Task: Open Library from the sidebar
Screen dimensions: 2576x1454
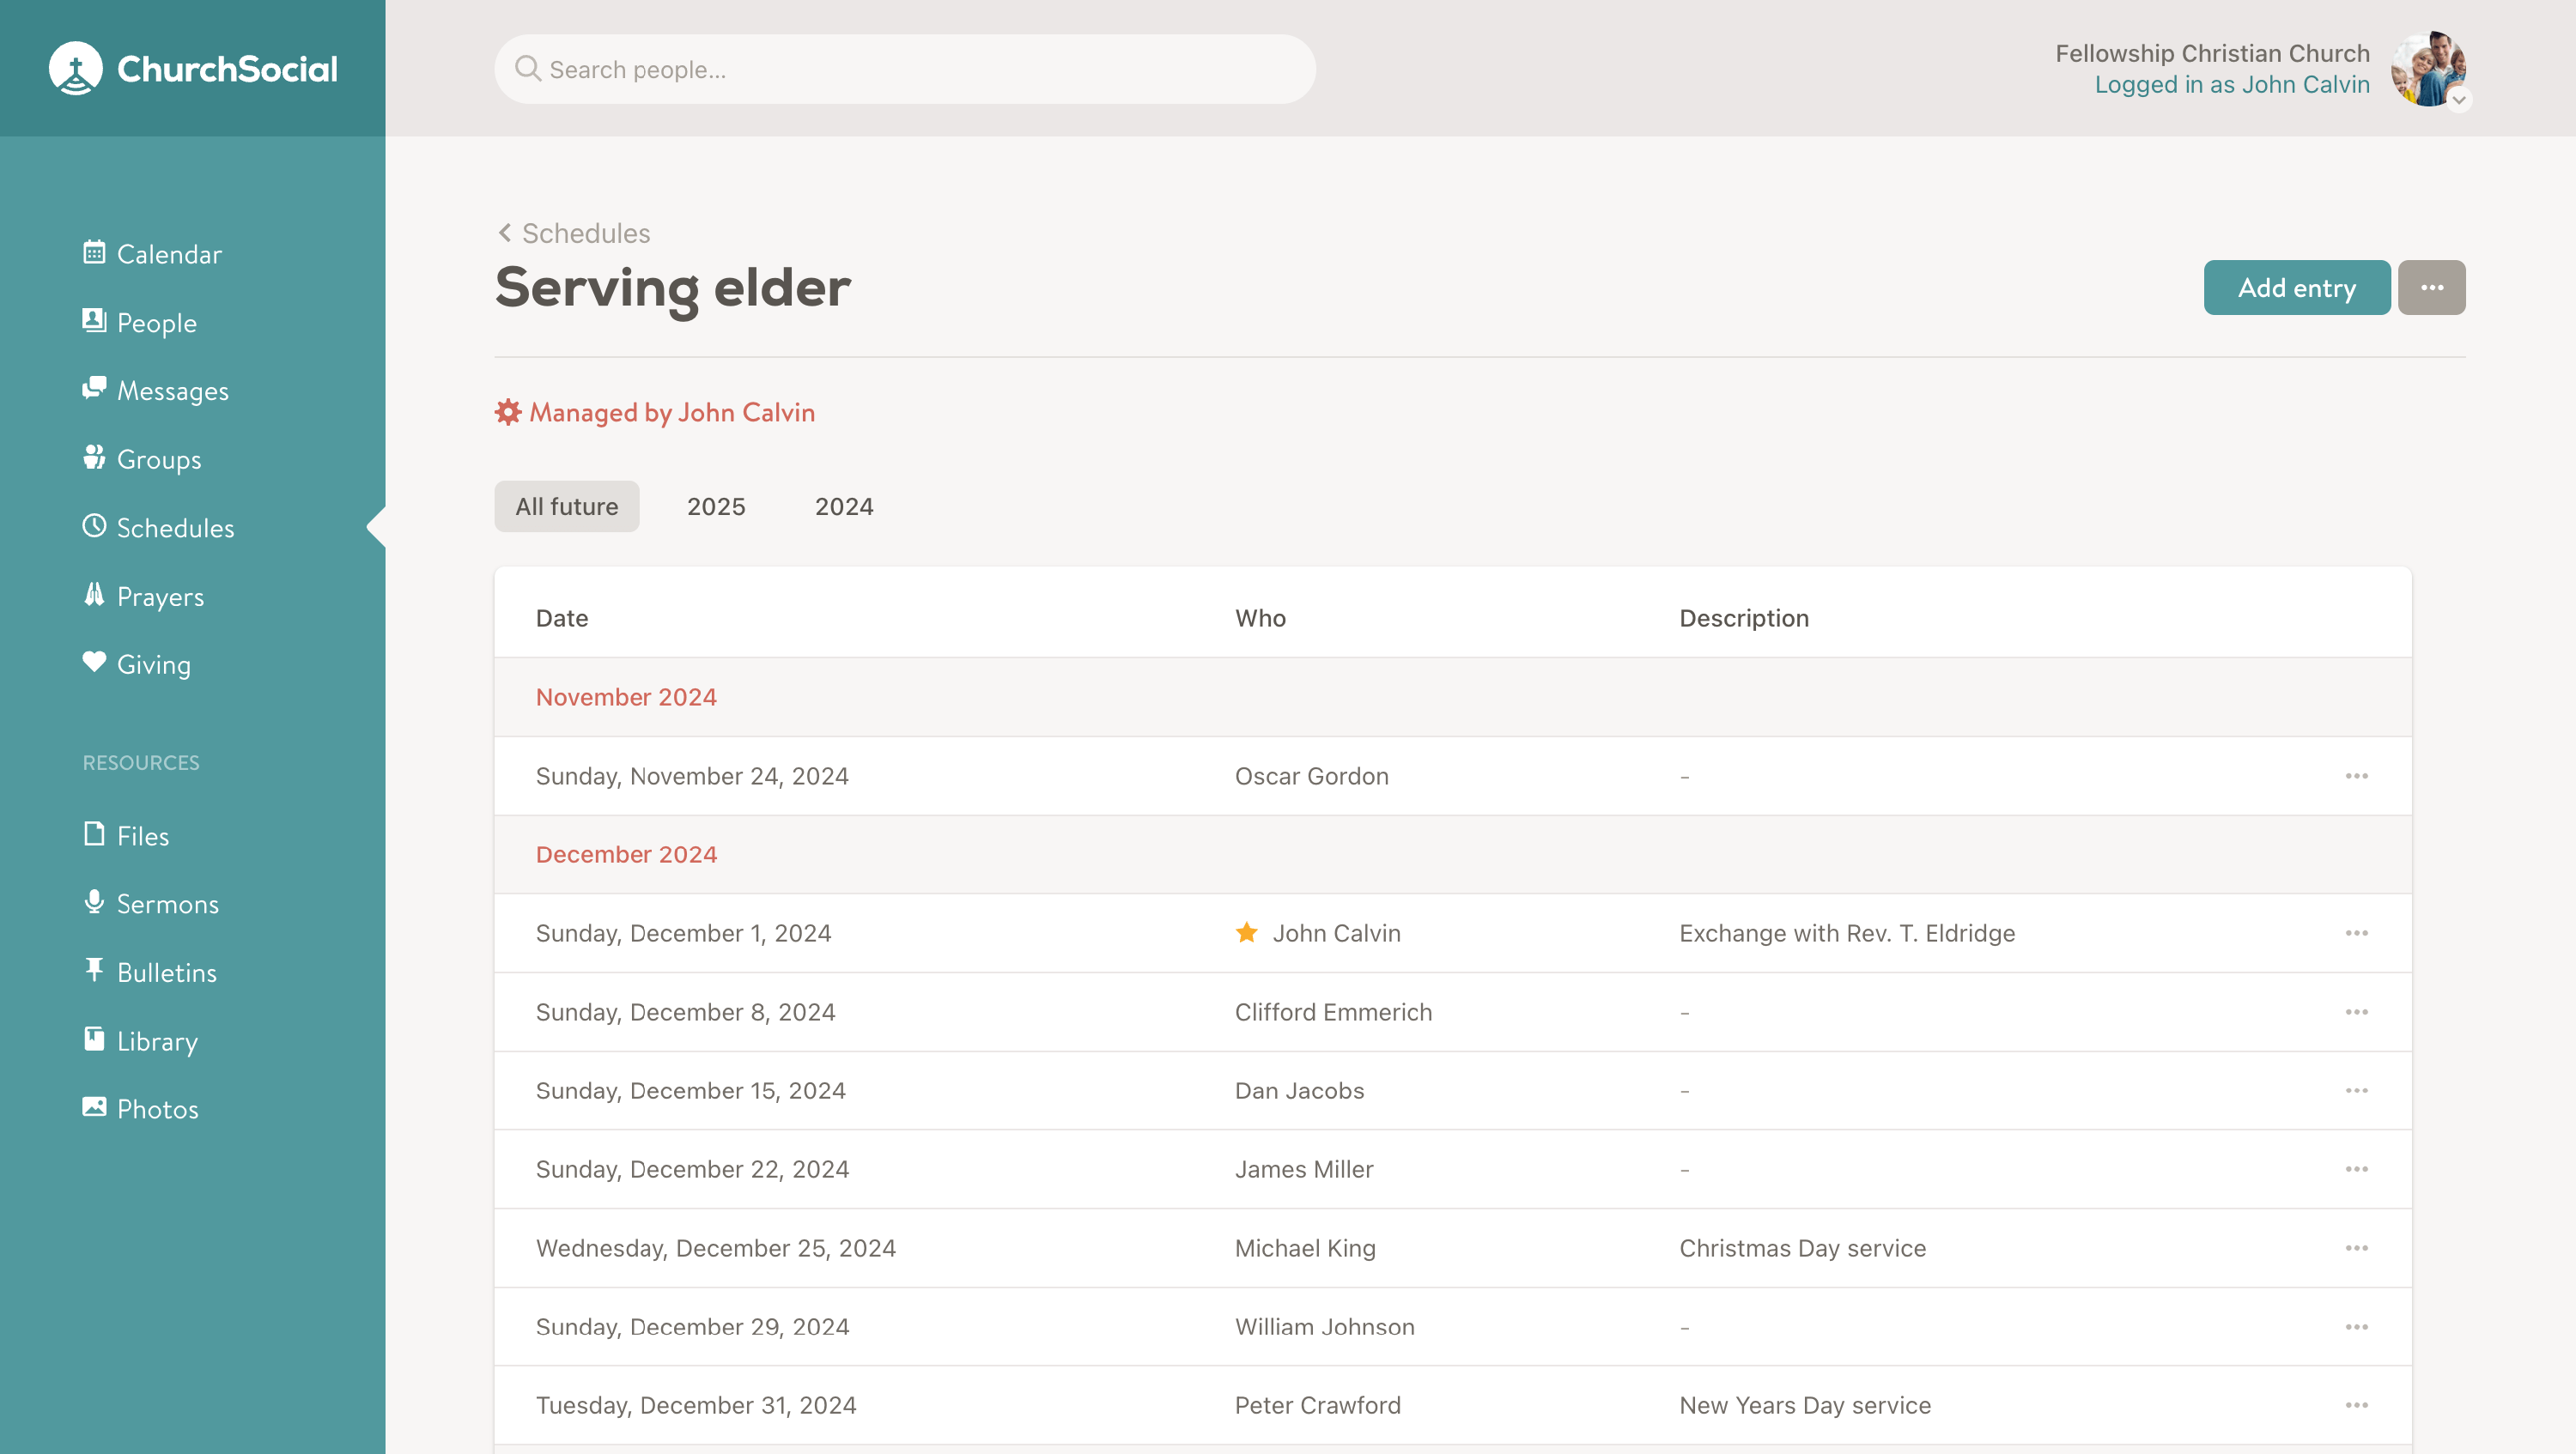Action: 157,1040
